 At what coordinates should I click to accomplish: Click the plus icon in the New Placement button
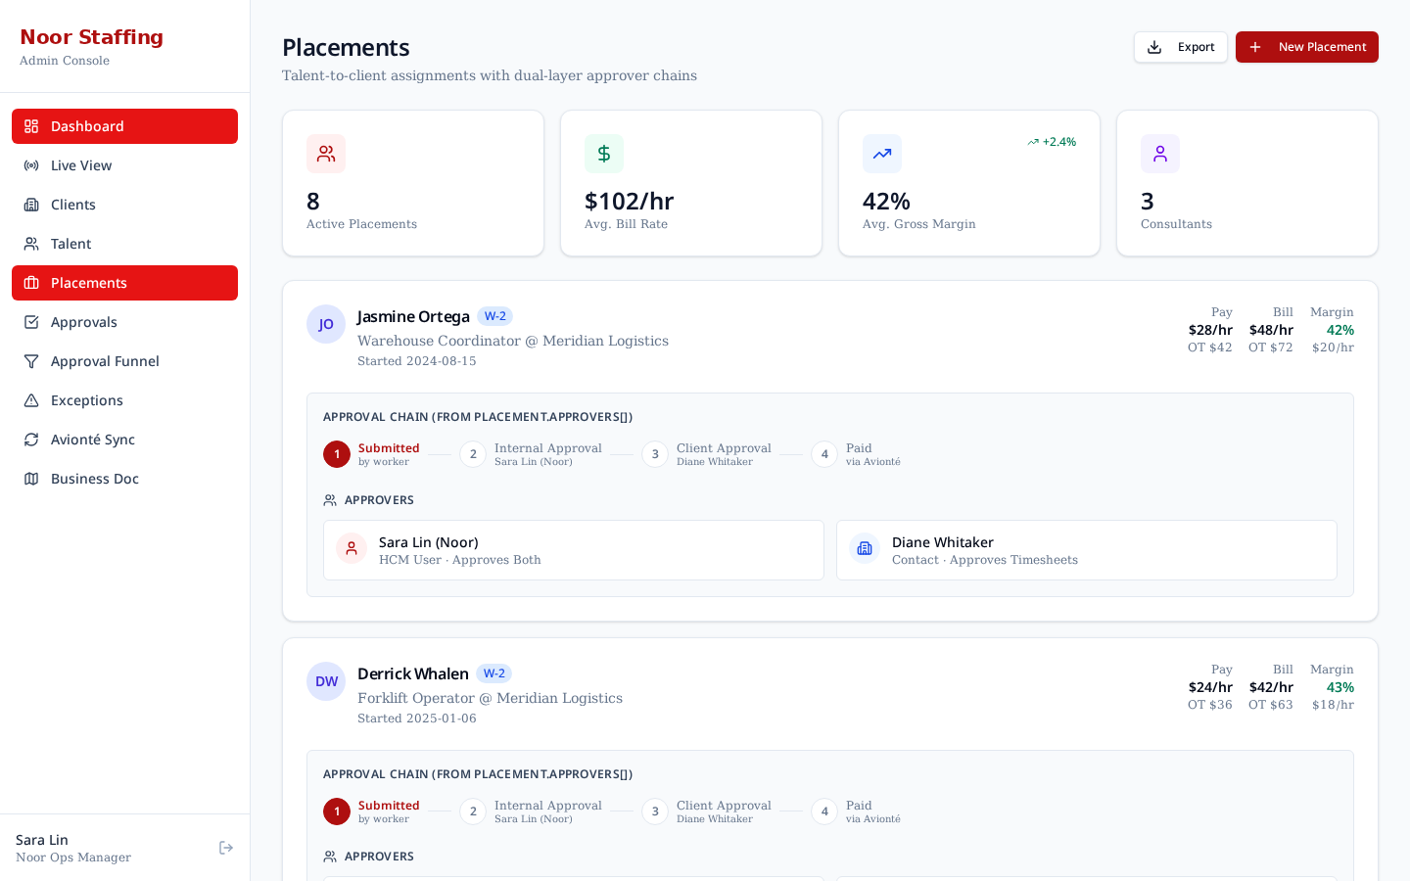click(x=1255, y=47)
